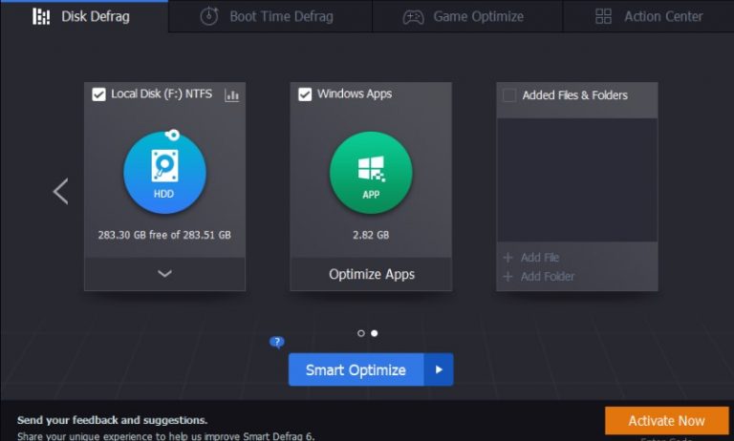The image size is (734, 441).
Task: Click the orange Activate Now button
Action: click(x=666, y=421)
